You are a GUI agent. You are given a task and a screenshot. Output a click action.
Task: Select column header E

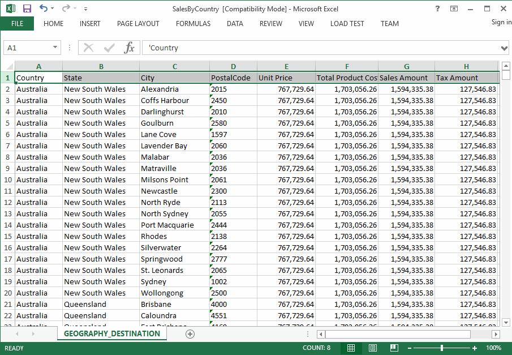(286, 66)
